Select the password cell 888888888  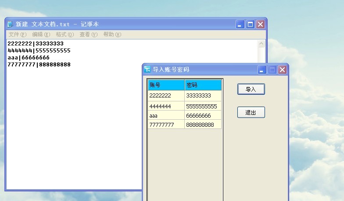203,124
